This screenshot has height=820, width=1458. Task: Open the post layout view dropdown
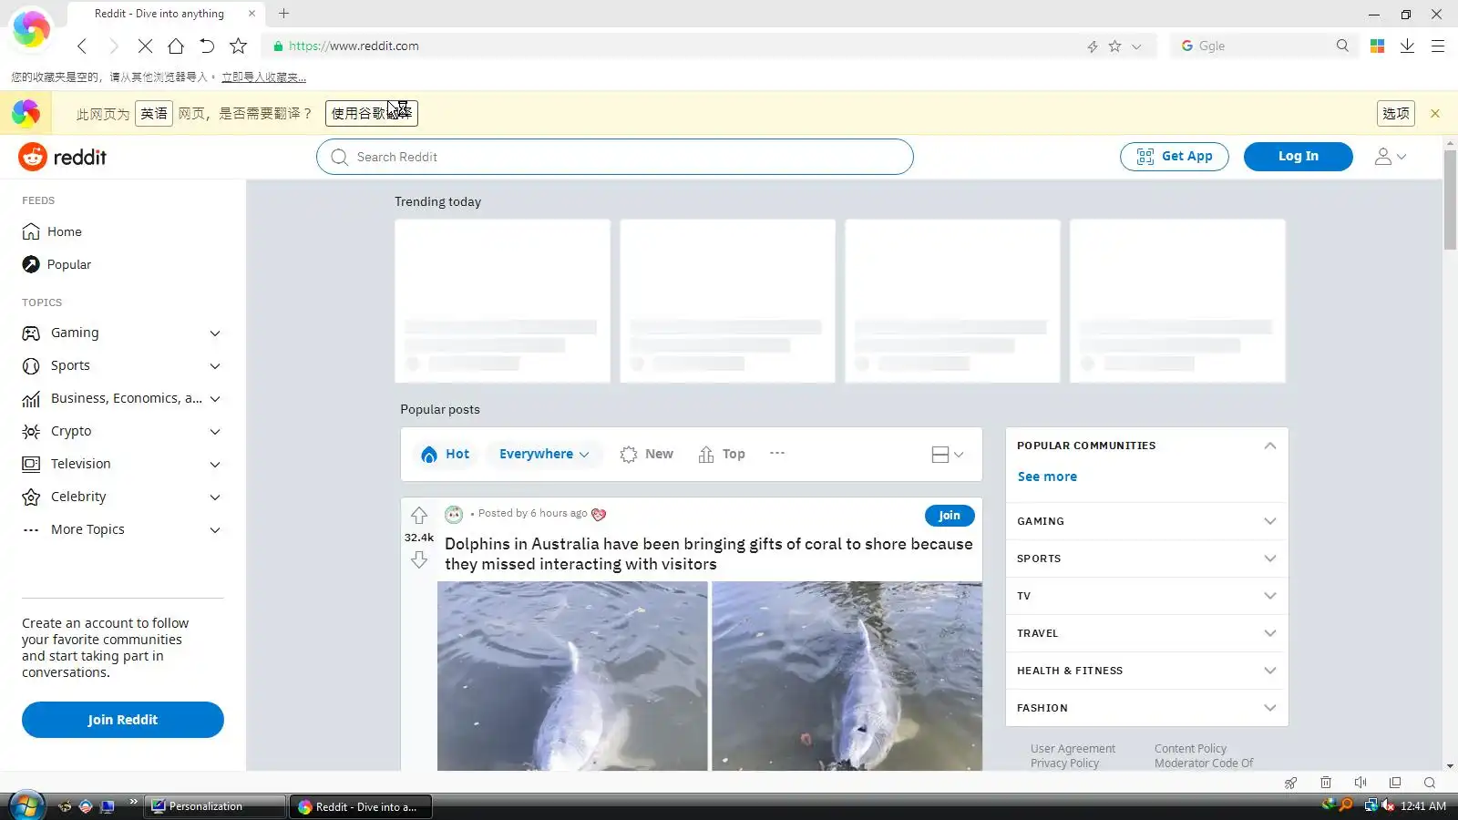click(x=948, y=455)
